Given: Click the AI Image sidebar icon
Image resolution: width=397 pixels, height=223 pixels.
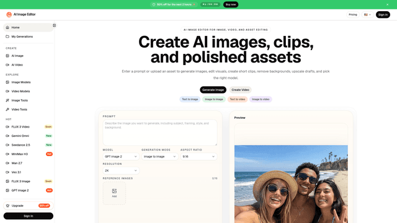Looking at the screenshot, I should pos(7,56).
